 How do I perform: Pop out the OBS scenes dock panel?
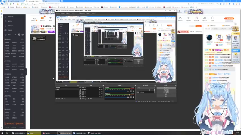tap(78, 86)
